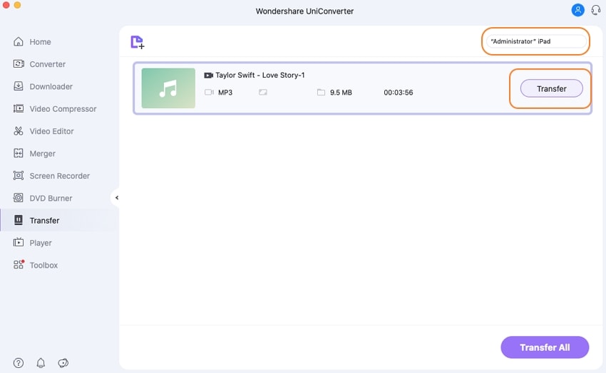Viewport: 606px width, 373px height.
Task: Click the Video Editor scissors icon
Action: pos(18,131)
